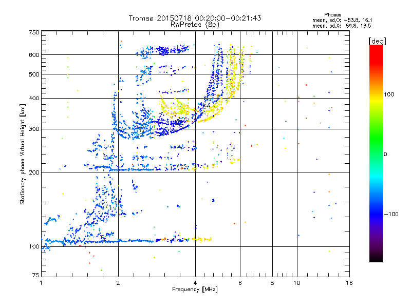Click the x-axis tick label '6'
The width and height of the screenshot is (411, 308).
pyautogui.click(x=240, y=283)
